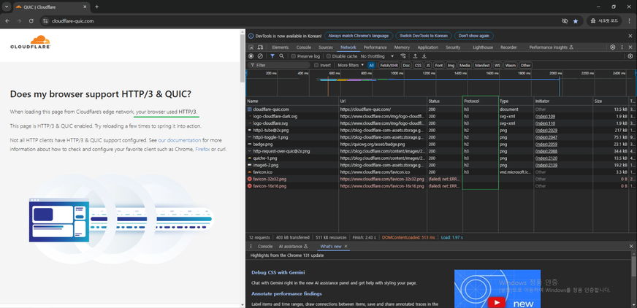Open the Console tab in DevTools
637x308 pixels.
[303, 47]
